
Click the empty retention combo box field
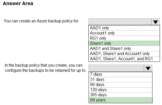116,68
